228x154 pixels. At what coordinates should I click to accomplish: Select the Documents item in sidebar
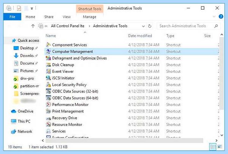27,63
